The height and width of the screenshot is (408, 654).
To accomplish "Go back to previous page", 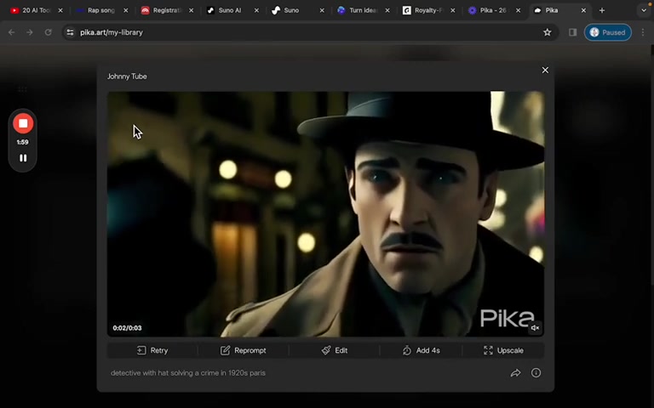I will (x=11, y=32).
